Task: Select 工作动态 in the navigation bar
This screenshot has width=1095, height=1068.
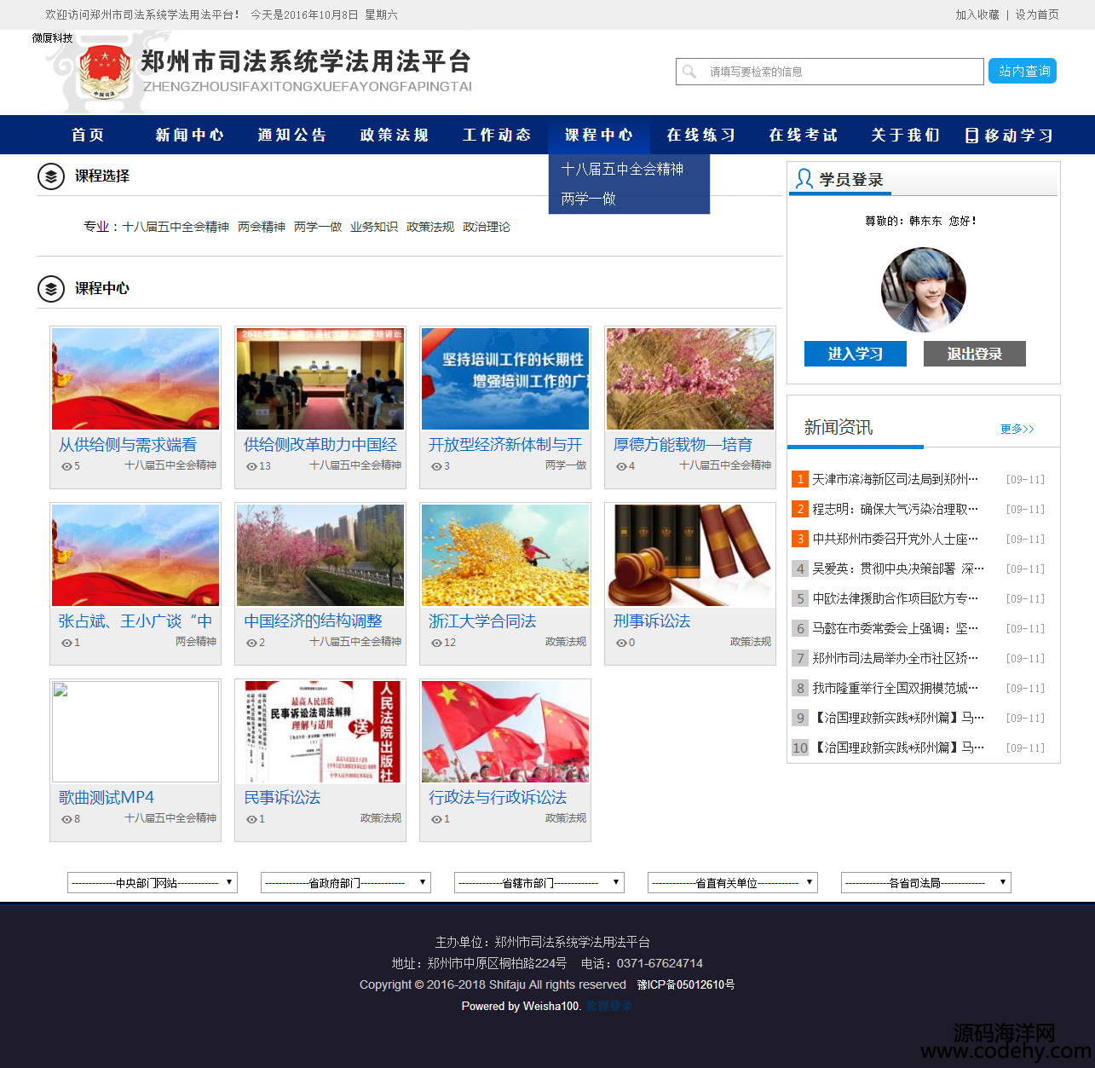Action: [x=497, y=135]
